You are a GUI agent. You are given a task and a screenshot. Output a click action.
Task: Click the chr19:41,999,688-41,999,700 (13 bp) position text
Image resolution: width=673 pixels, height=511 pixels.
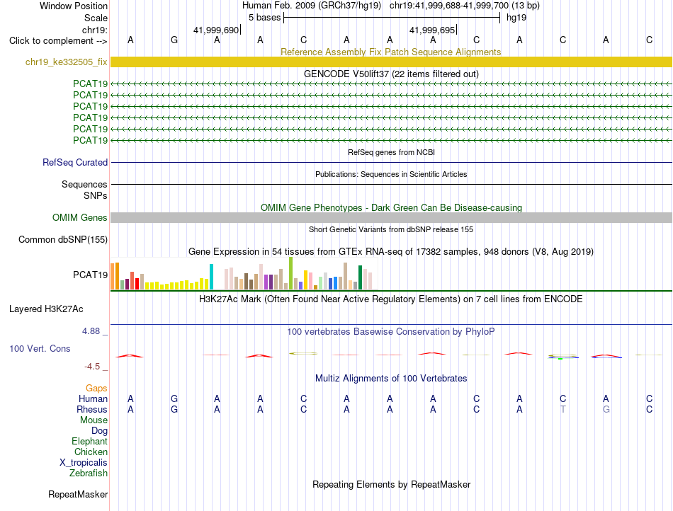pyautogui.click(x=465, y=6)
